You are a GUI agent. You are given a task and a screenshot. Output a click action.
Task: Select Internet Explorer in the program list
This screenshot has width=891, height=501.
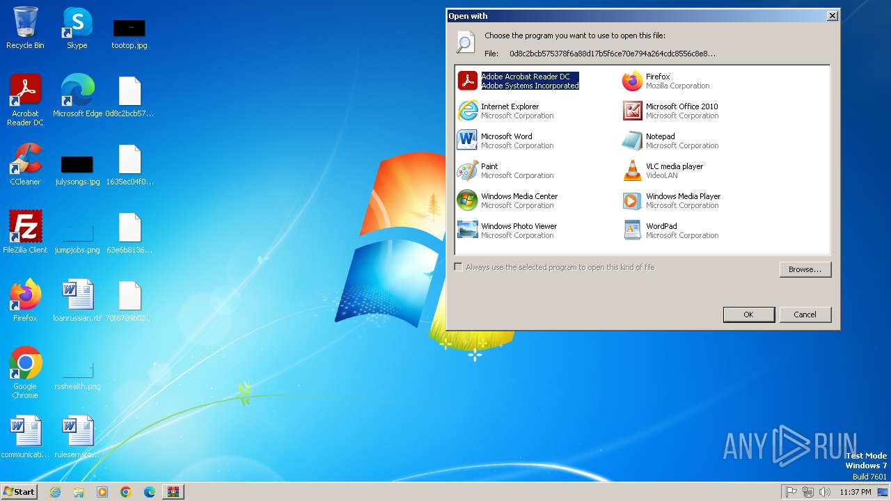click(506, 111)
